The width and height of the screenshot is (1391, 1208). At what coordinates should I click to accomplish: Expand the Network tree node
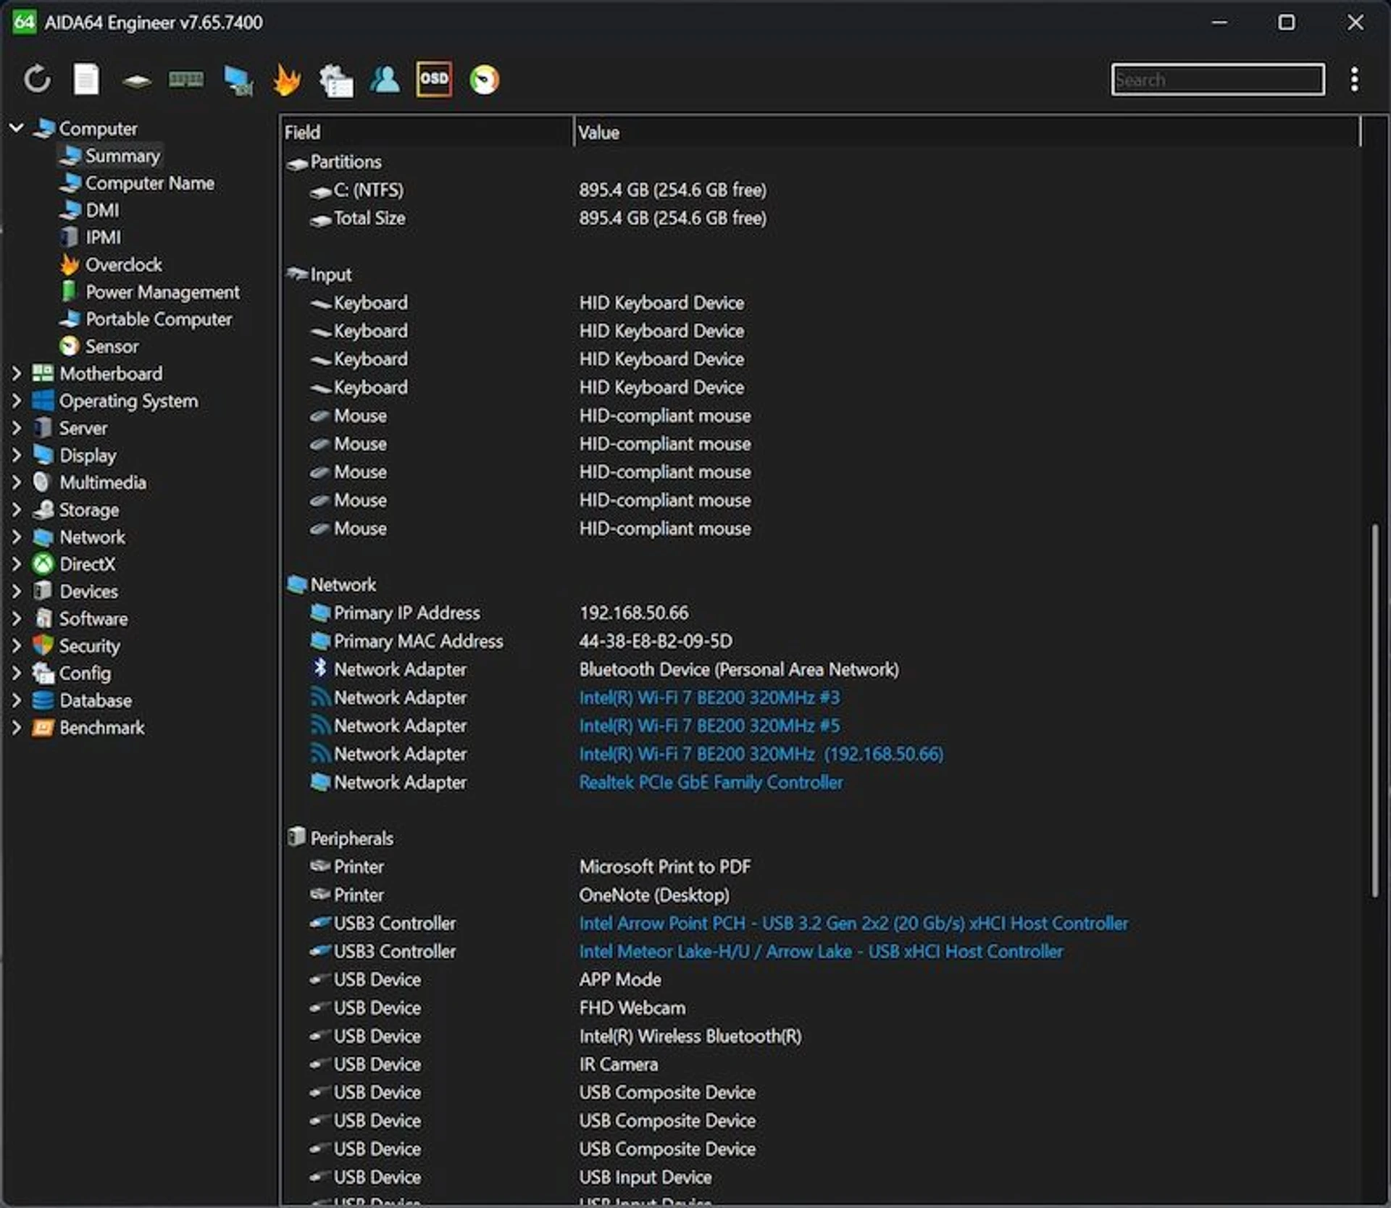coord(16,537)
